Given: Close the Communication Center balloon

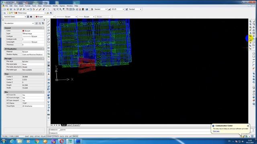Looking at the screenshot, I should click(x=248, y=126).
